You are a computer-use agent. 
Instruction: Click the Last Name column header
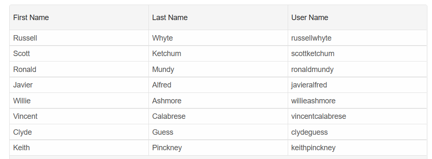(218, 18)
